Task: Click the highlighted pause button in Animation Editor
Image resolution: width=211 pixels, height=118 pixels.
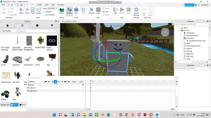Action: point(55,82)
